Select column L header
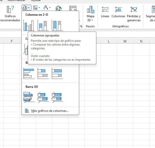155x148 pixels. 109,41
